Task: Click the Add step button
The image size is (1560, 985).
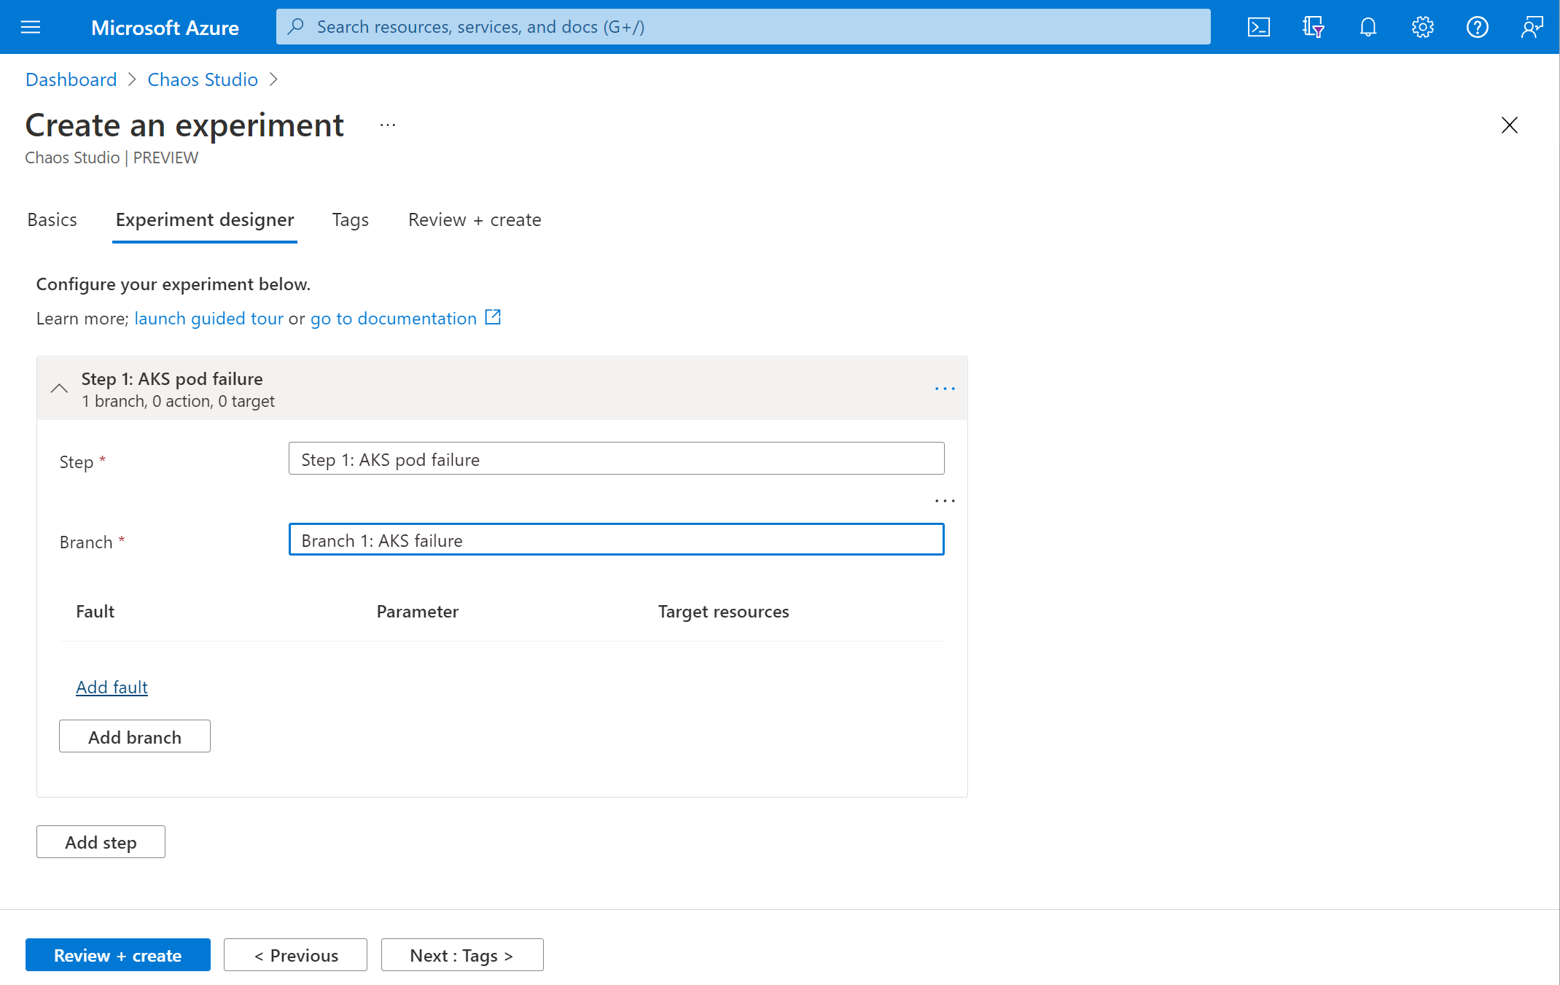Action: (x=101, y=842)
